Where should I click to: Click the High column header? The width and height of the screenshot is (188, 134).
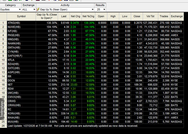pos(113,16)
